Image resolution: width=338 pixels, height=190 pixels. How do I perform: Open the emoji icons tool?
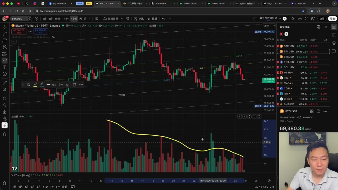(4, 74)
